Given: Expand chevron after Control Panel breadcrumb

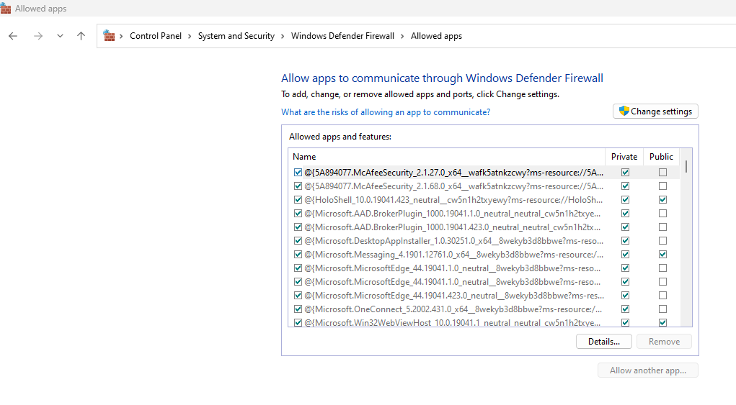Looking at the screenshot, I should (190, 36).
